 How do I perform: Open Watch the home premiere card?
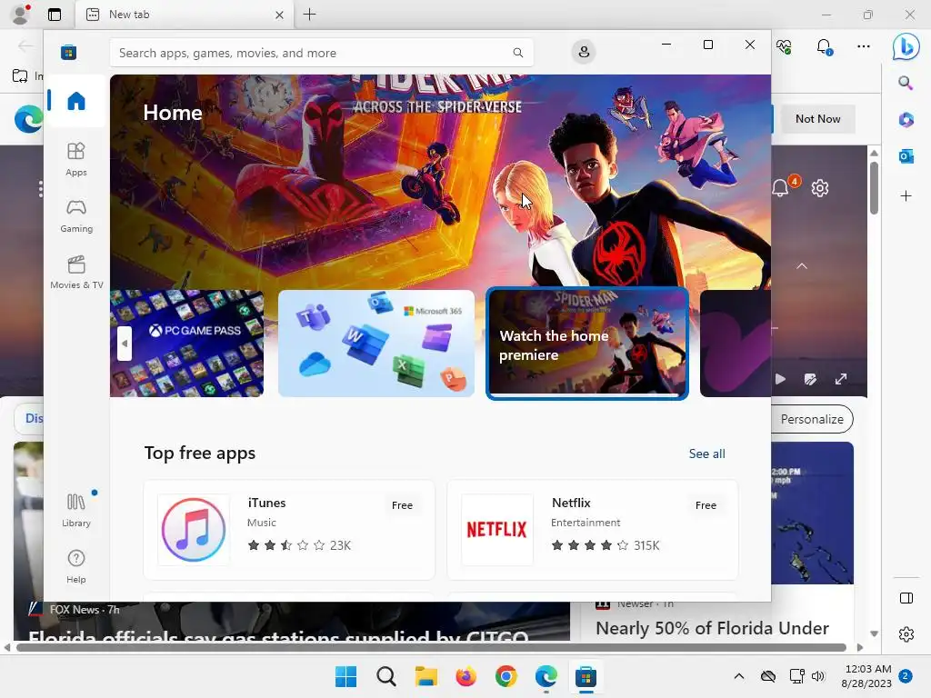click(587, 343)
